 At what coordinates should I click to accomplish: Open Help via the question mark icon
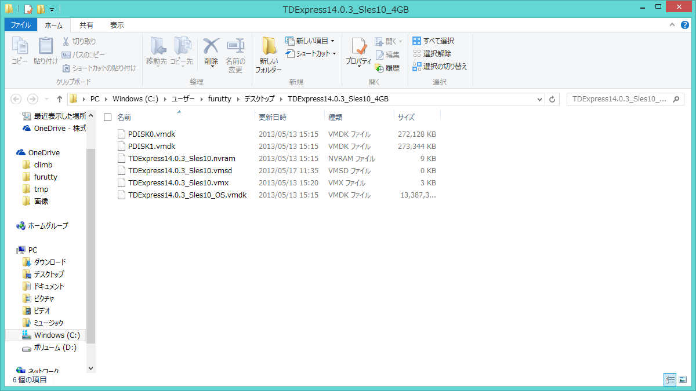tap(685, 25)
